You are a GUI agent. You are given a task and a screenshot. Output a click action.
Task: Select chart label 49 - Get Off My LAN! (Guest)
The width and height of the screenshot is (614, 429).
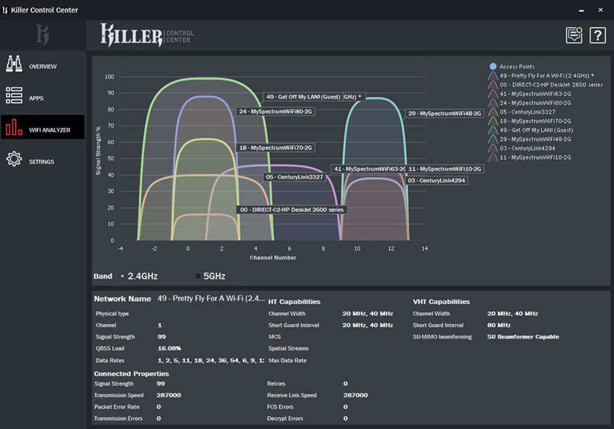pos(303,96)
